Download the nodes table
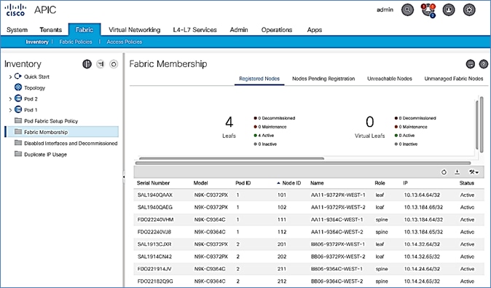 (x=457, y=172)
